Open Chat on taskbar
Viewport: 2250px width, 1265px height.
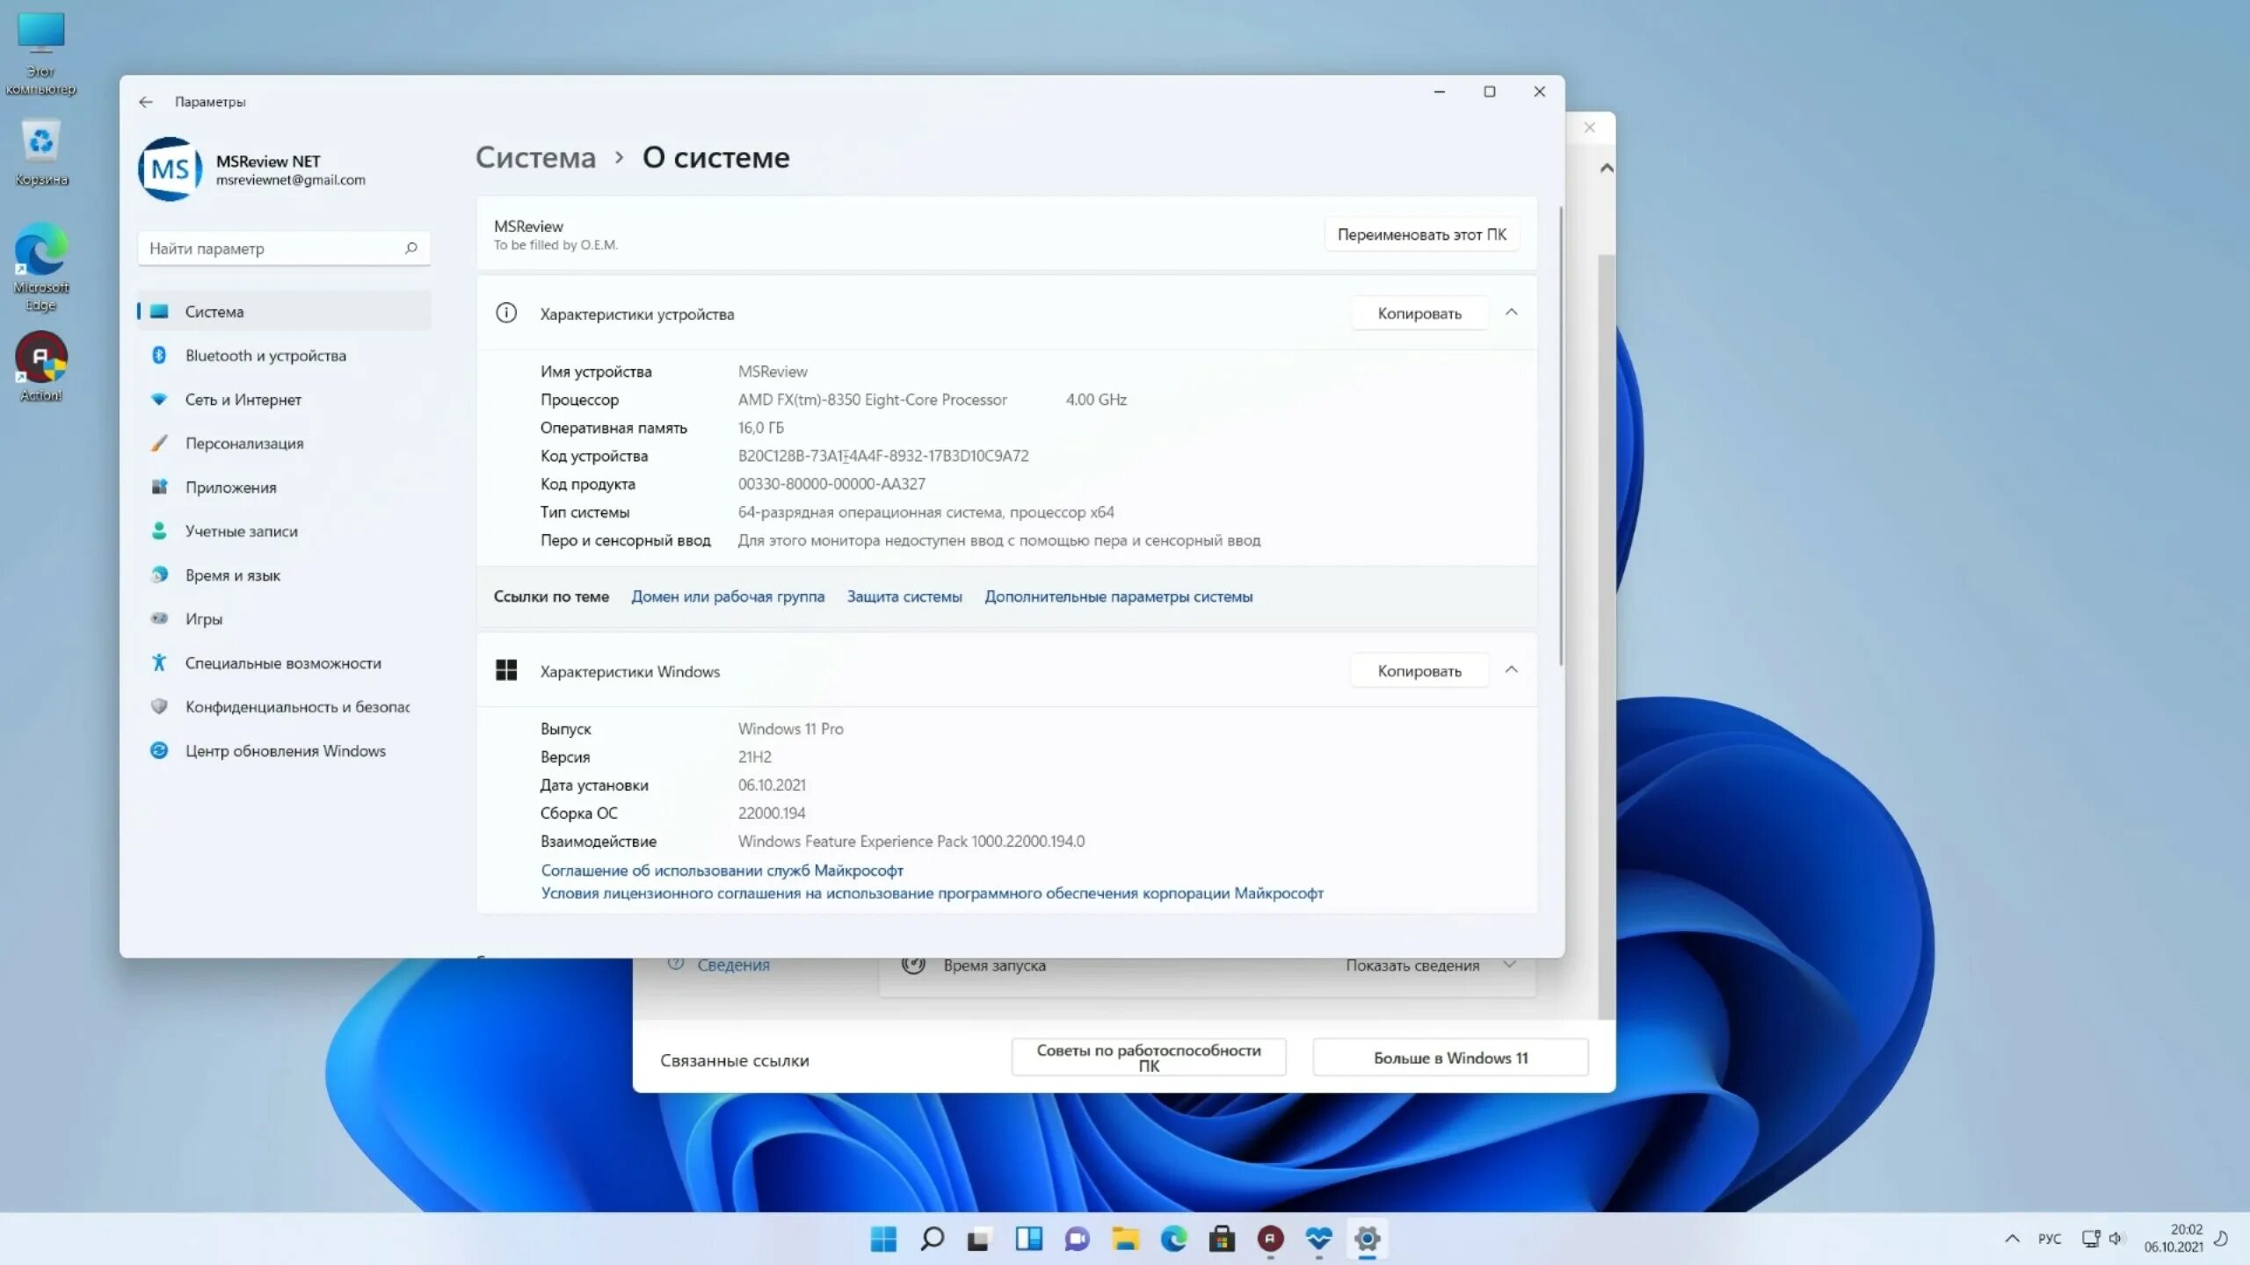pos(1077,1239)
